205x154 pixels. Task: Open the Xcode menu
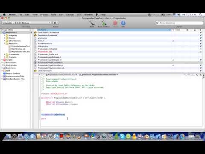(x=12, y=15)
